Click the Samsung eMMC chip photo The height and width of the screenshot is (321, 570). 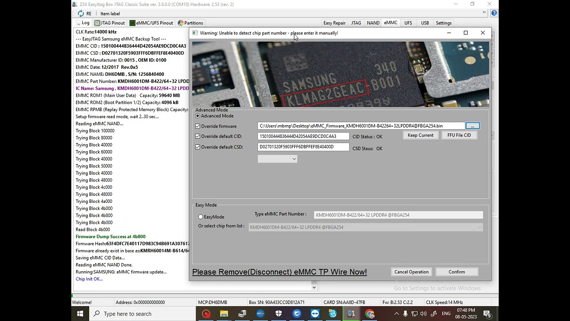[x=340, y=74]
